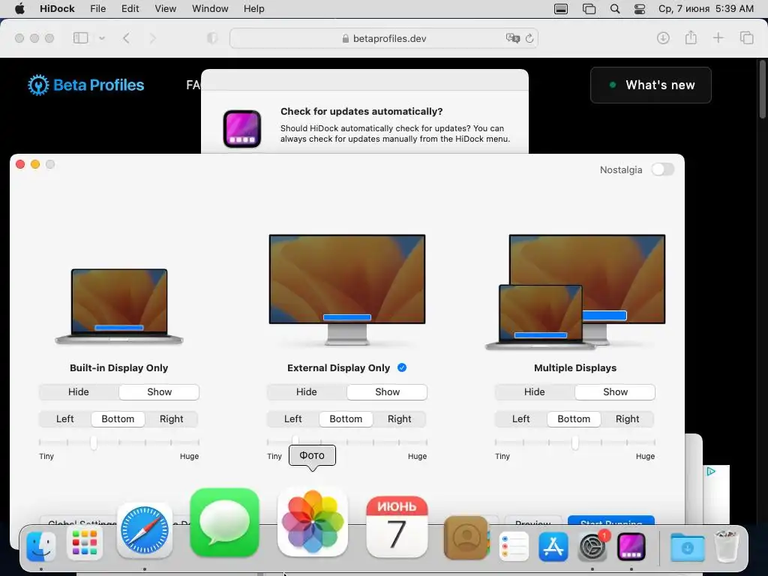Viewport: 768px width, 576px height.
Task: Open Safari downloads icon
Action: click(663, 37)
